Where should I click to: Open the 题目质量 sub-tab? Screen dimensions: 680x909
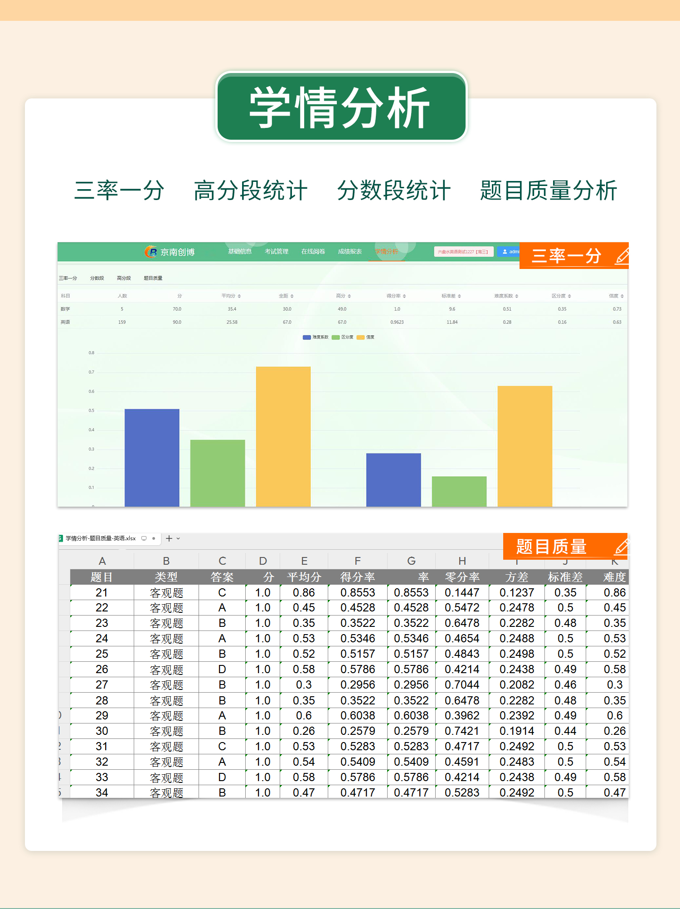tap(153, 278)
